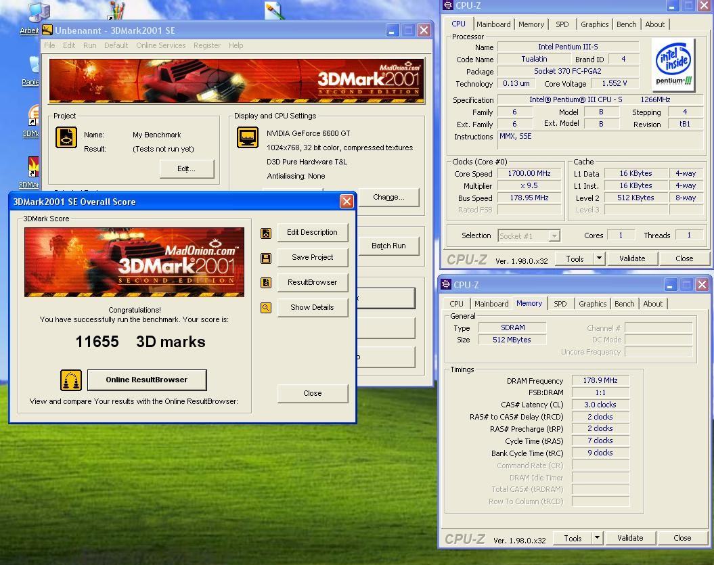Open the paintbrush desktop icon at top
This screenshot has width=714, height=565.
tap(275, 10)
